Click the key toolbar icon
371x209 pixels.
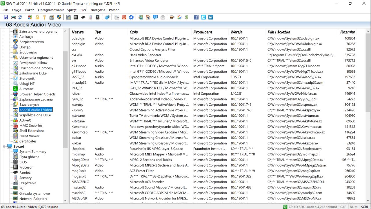click(44, 17)
